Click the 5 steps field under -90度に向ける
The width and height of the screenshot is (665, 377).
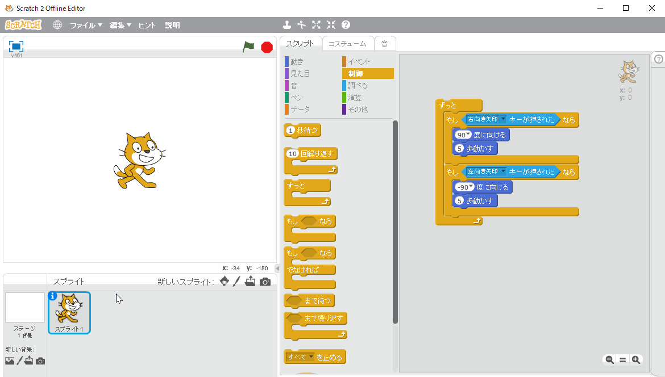pos(459,201)
